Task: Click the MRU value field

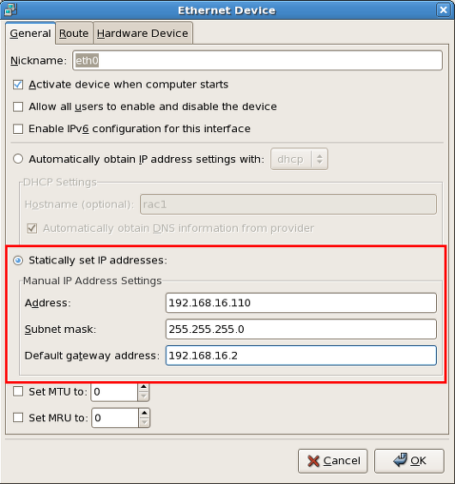Action: click(x=115, y=418)
